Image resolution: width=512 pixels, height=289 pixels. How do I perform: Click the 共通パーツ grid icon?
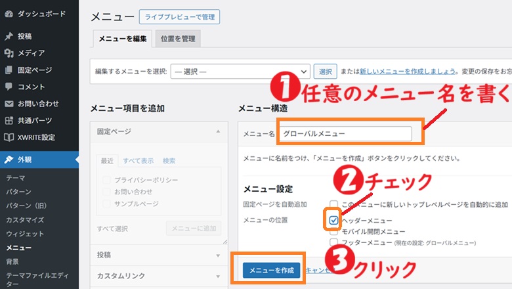point(9,120)
